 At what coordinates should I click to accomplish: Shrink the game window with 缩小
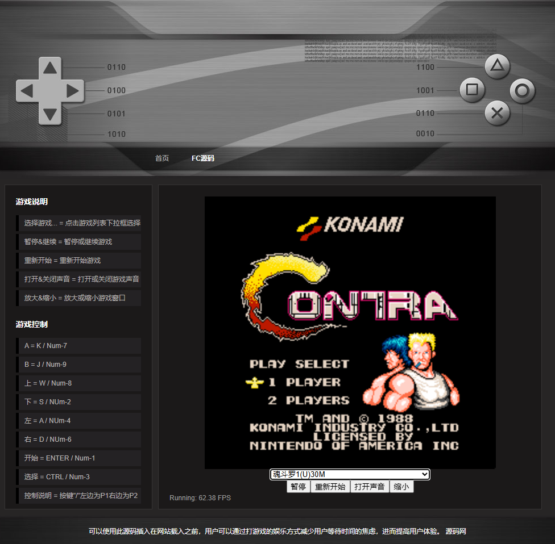pyautogui.click(x=401, y=487)
